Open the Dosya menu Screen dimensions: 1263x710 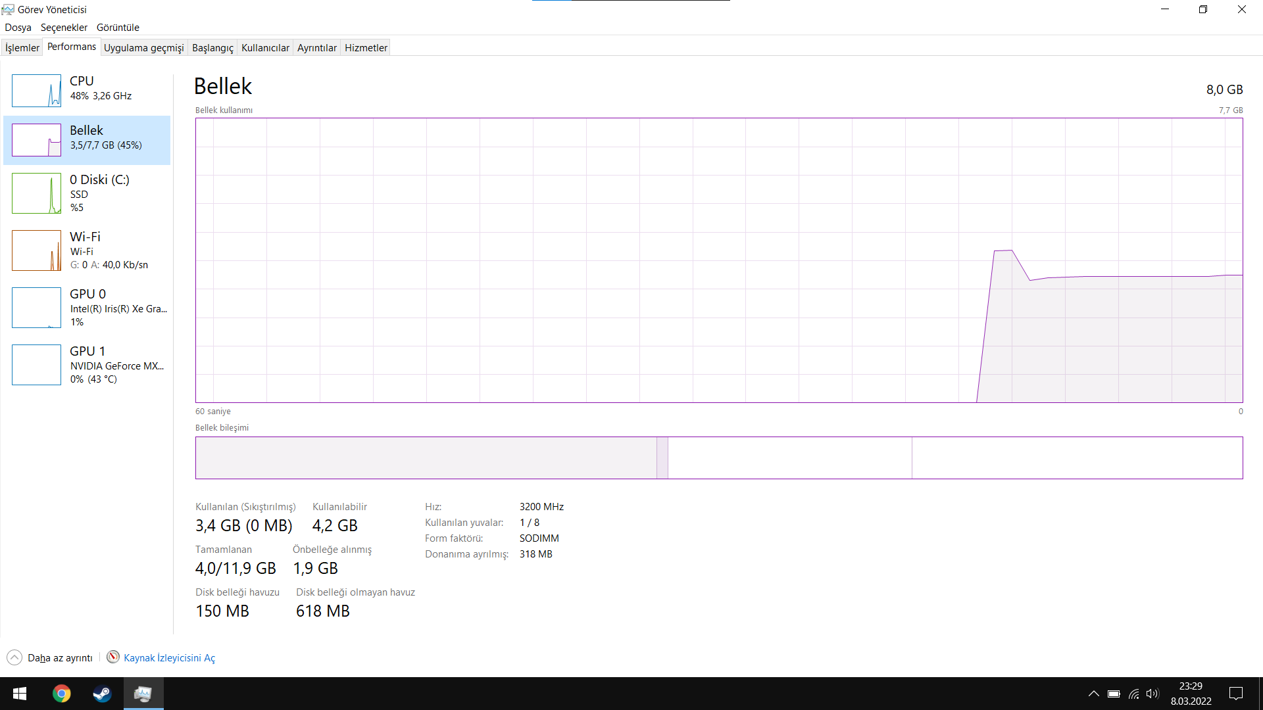pos(18,28)
